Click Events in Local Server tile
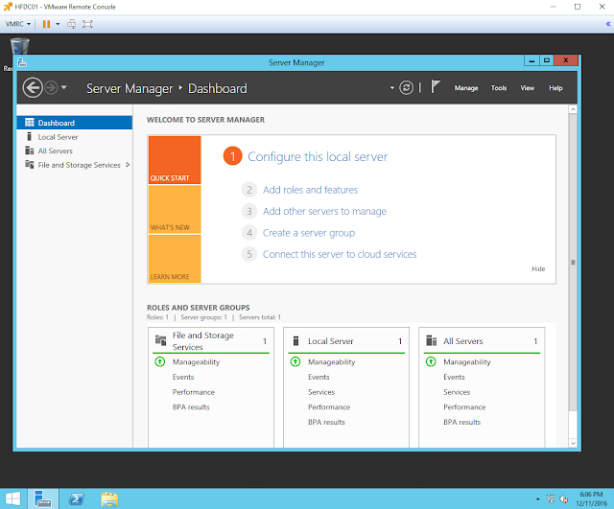614x509 pixels. (x=319, y=377)
